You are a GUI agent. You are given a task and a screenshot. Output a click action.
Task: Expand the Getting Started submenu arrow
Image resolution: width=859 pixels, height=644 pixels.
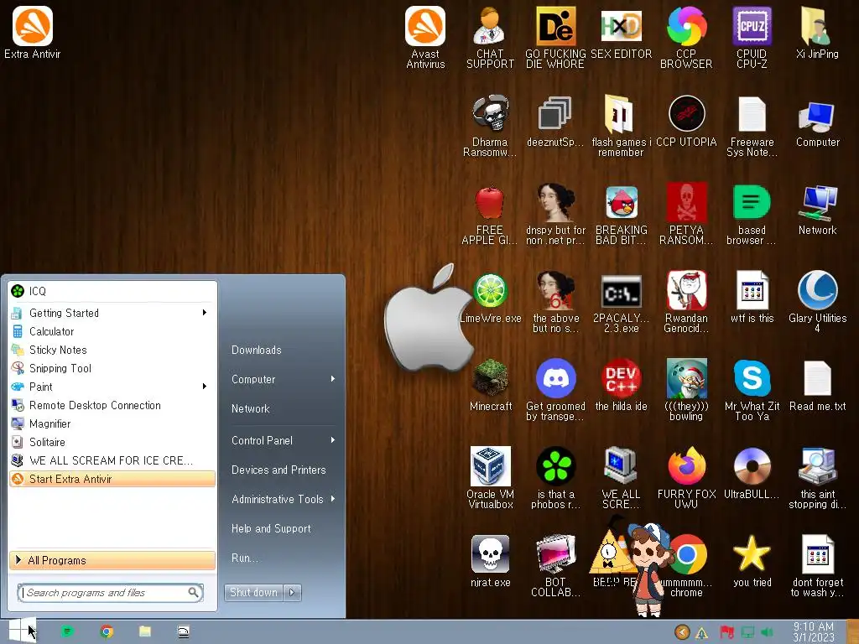click(205, 313)
